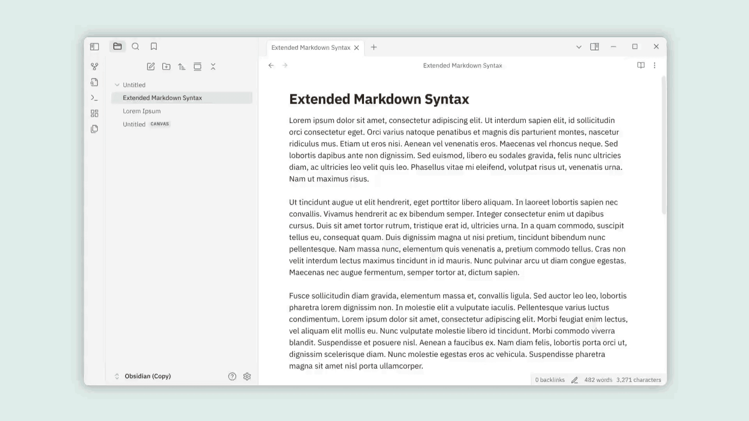This screenshot has width=749, height=421.
Task: Open the Lorem Ipsum note
Action: click(142, 111)
